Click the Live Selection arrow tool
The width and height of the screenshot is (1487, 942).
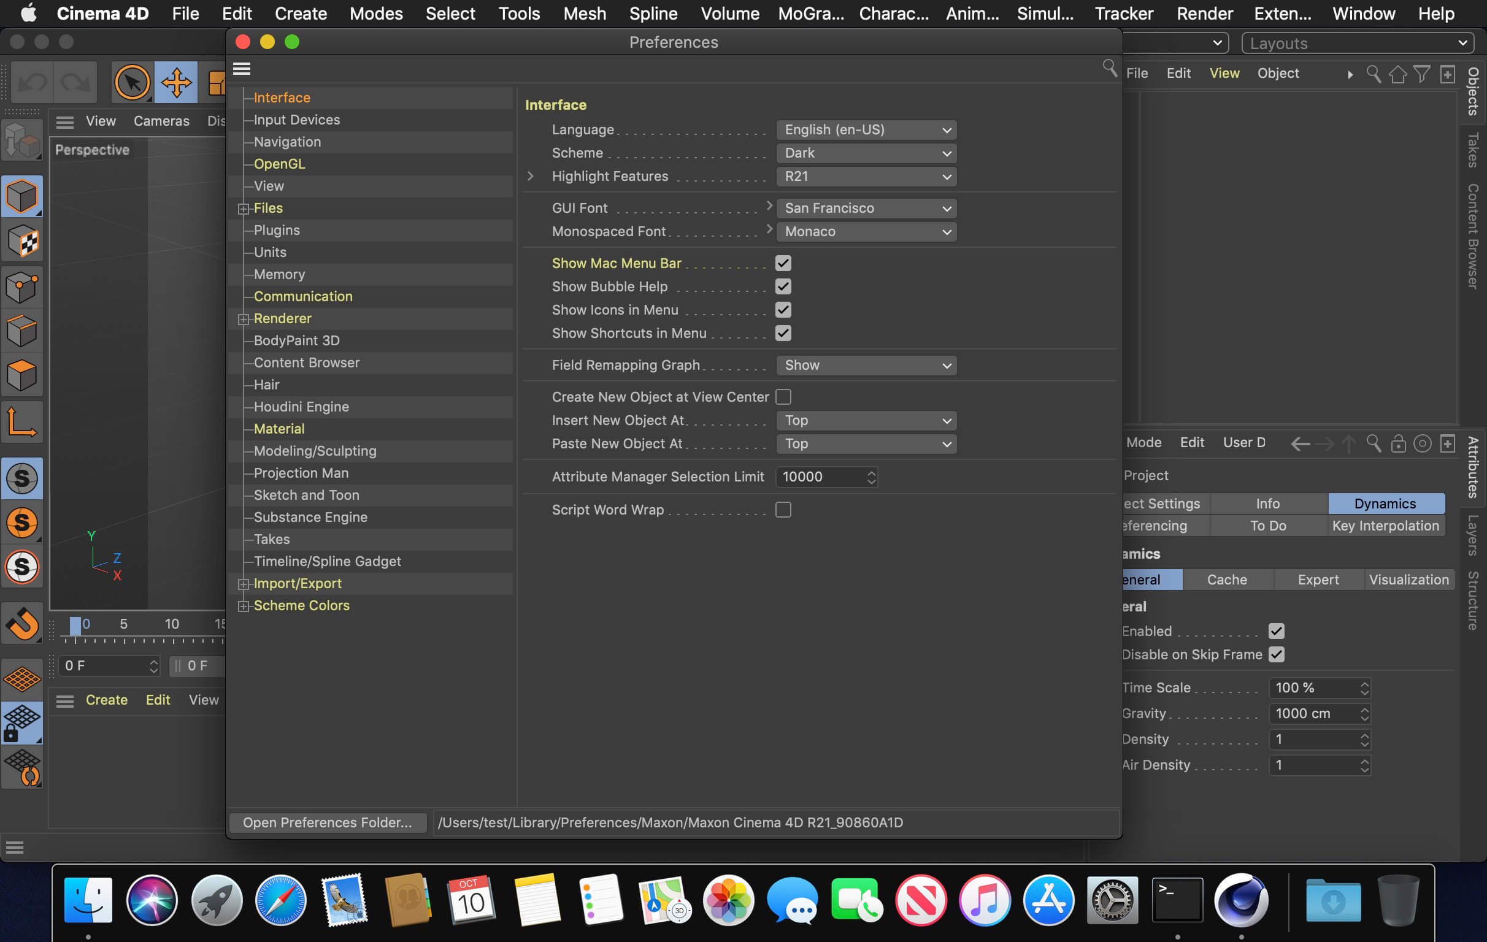(x=131, y=82)
